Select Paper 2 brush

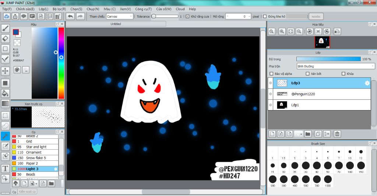pyautogui.click(x=35, y=163)
